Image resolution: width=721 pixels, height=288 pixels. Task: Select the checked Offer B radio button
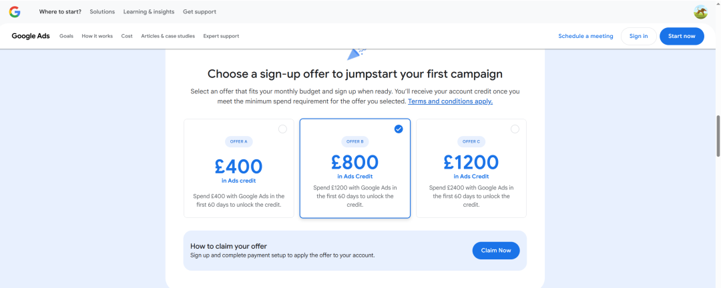(399, 129)
